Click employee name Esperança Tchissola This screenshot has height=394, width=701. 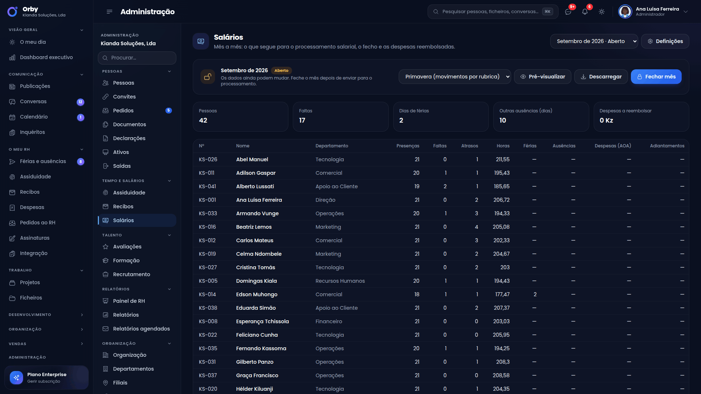263,321
